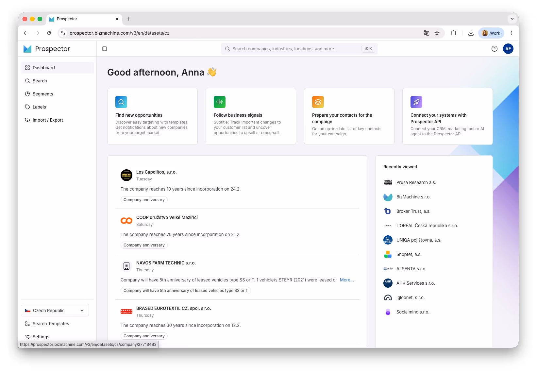
Task: Open COOP družstvo Velké Meziříčí company link
Action: (x=167, y=217)
